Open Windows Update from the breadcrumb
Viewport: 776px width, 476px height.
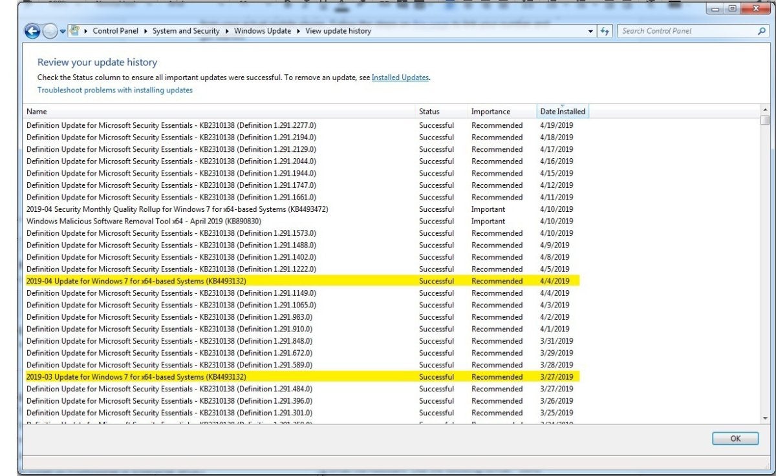[x=263, y=31]
